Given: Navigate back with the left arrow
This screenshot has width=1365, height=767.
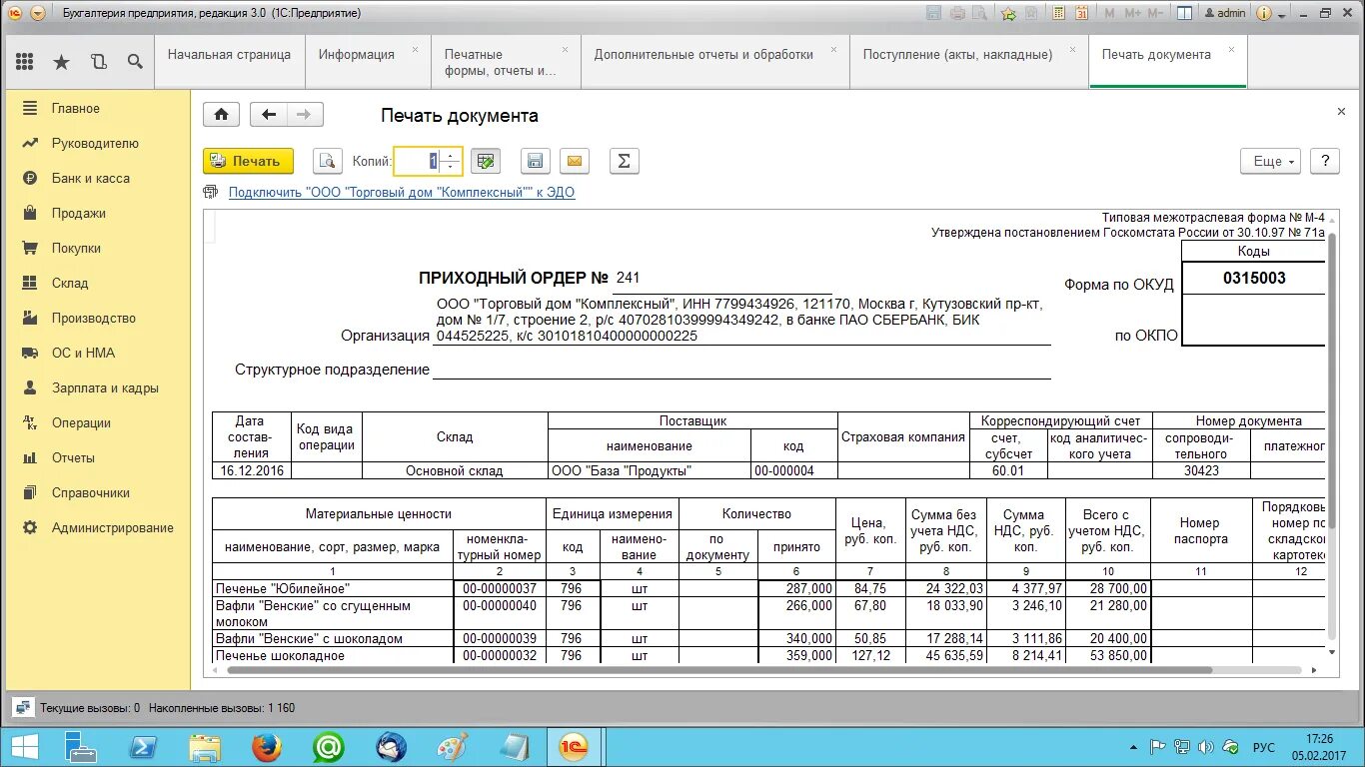Looking at the screenshot, I should [x=268, y=115].
